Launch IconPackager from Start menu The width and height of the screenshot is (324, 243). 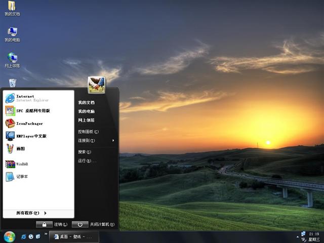pos(38,124)
